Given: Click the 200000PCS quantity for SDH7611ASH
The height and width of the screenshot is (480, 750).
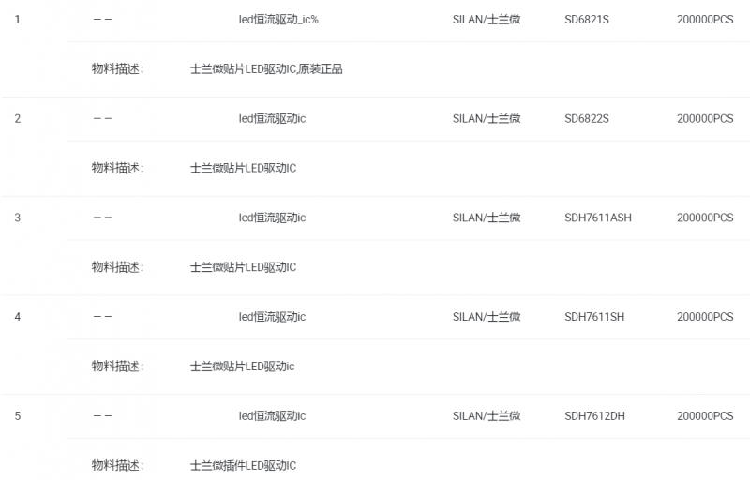Looking at the screenshot, I should pos(705,218).
